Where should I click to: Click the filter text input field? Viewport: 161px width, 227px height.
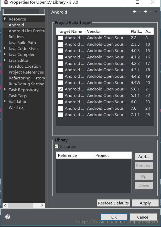[24, 12]
